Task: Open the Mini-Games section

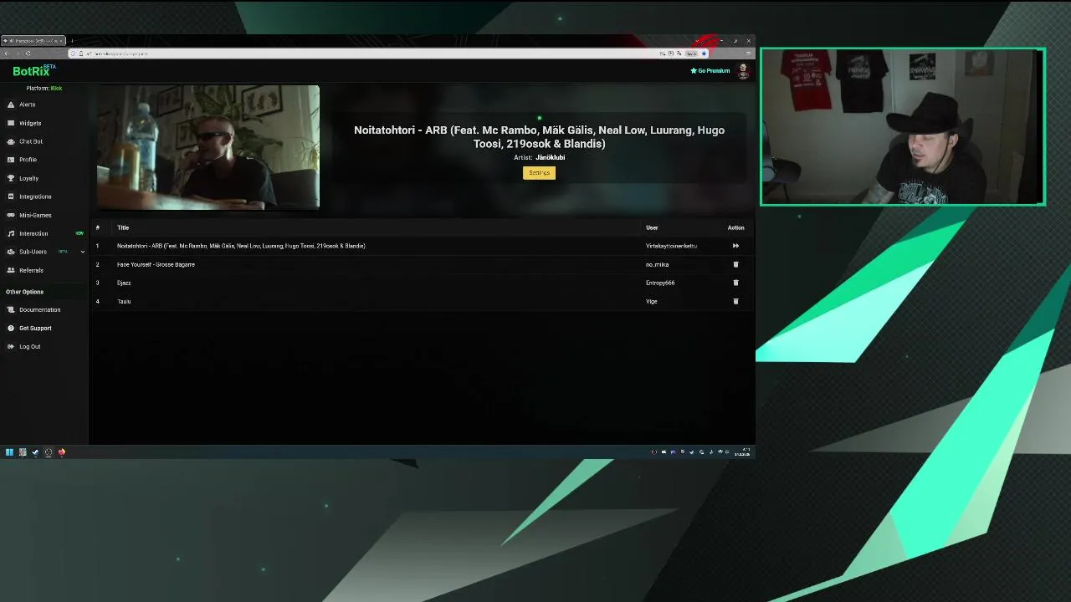Action: coord(35,215)
